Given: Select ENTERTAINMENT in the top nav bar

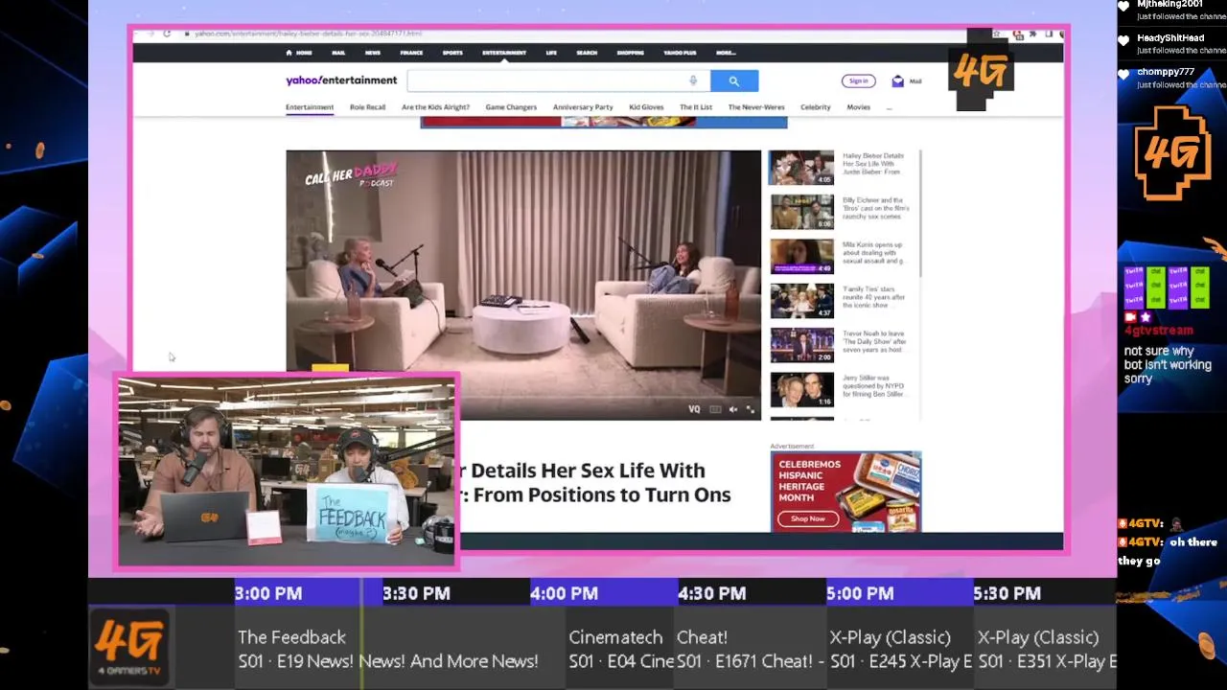Looking at the screenshot, I should pyautogui.click(x=504, y=53).
